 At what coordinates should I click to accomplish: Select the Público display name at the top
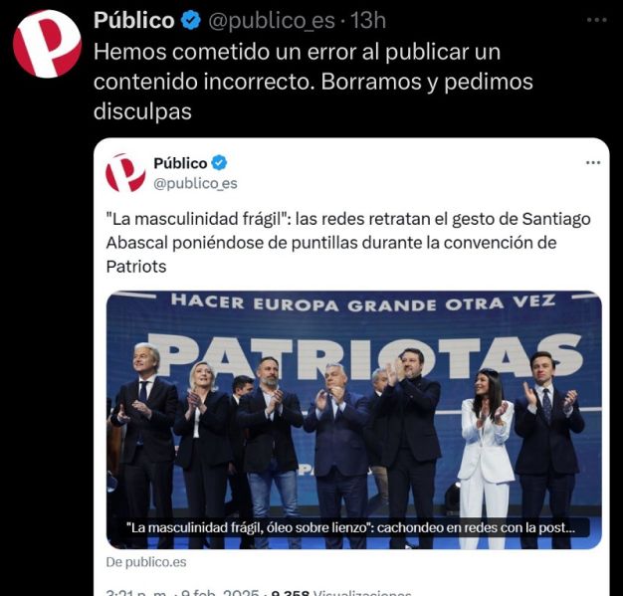tap(134, 20)
